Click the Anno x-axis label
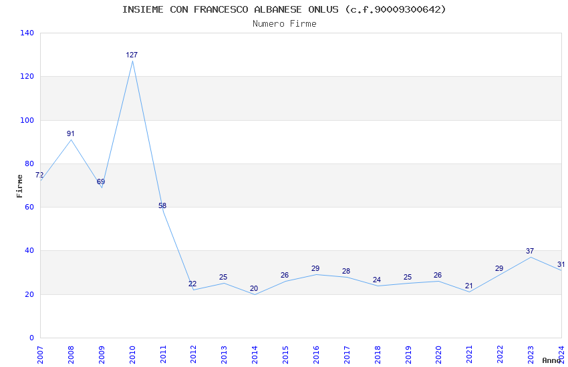Screen dimensions: 568x367 [x=551, y=360]
